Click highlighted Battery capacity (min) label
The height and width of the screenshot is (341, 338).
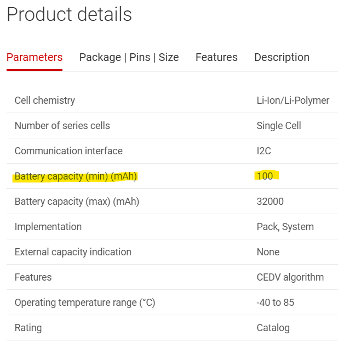(76, 176)
